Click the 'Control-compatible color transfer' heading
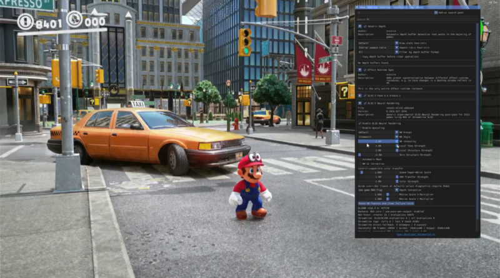The height and width of the screenshot is (278, 500). coord(381,168)
